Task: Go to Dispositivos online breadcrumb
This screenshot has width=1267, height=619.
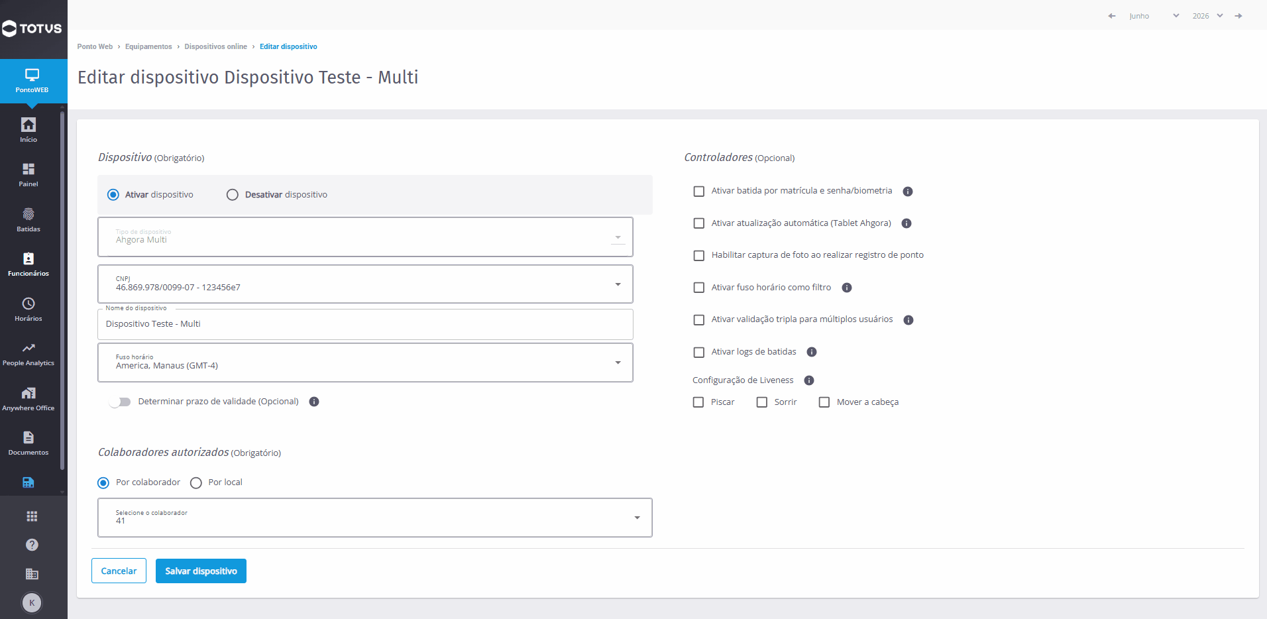Action: click(x=215, y=46)
